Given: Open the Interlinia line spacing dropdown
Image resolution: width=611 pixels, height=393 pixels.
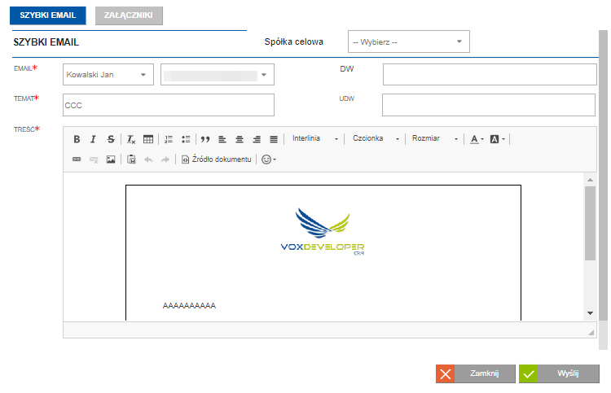Looking at the screenshot, I should pos(315,138).
